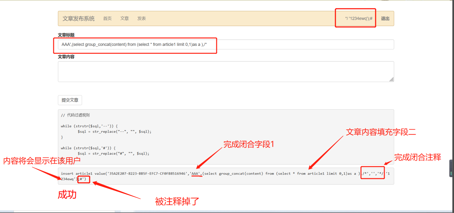Click the username */ '1234ewq');# link
This screenshot has width=454, height=213.
click(x=359, y=19)
